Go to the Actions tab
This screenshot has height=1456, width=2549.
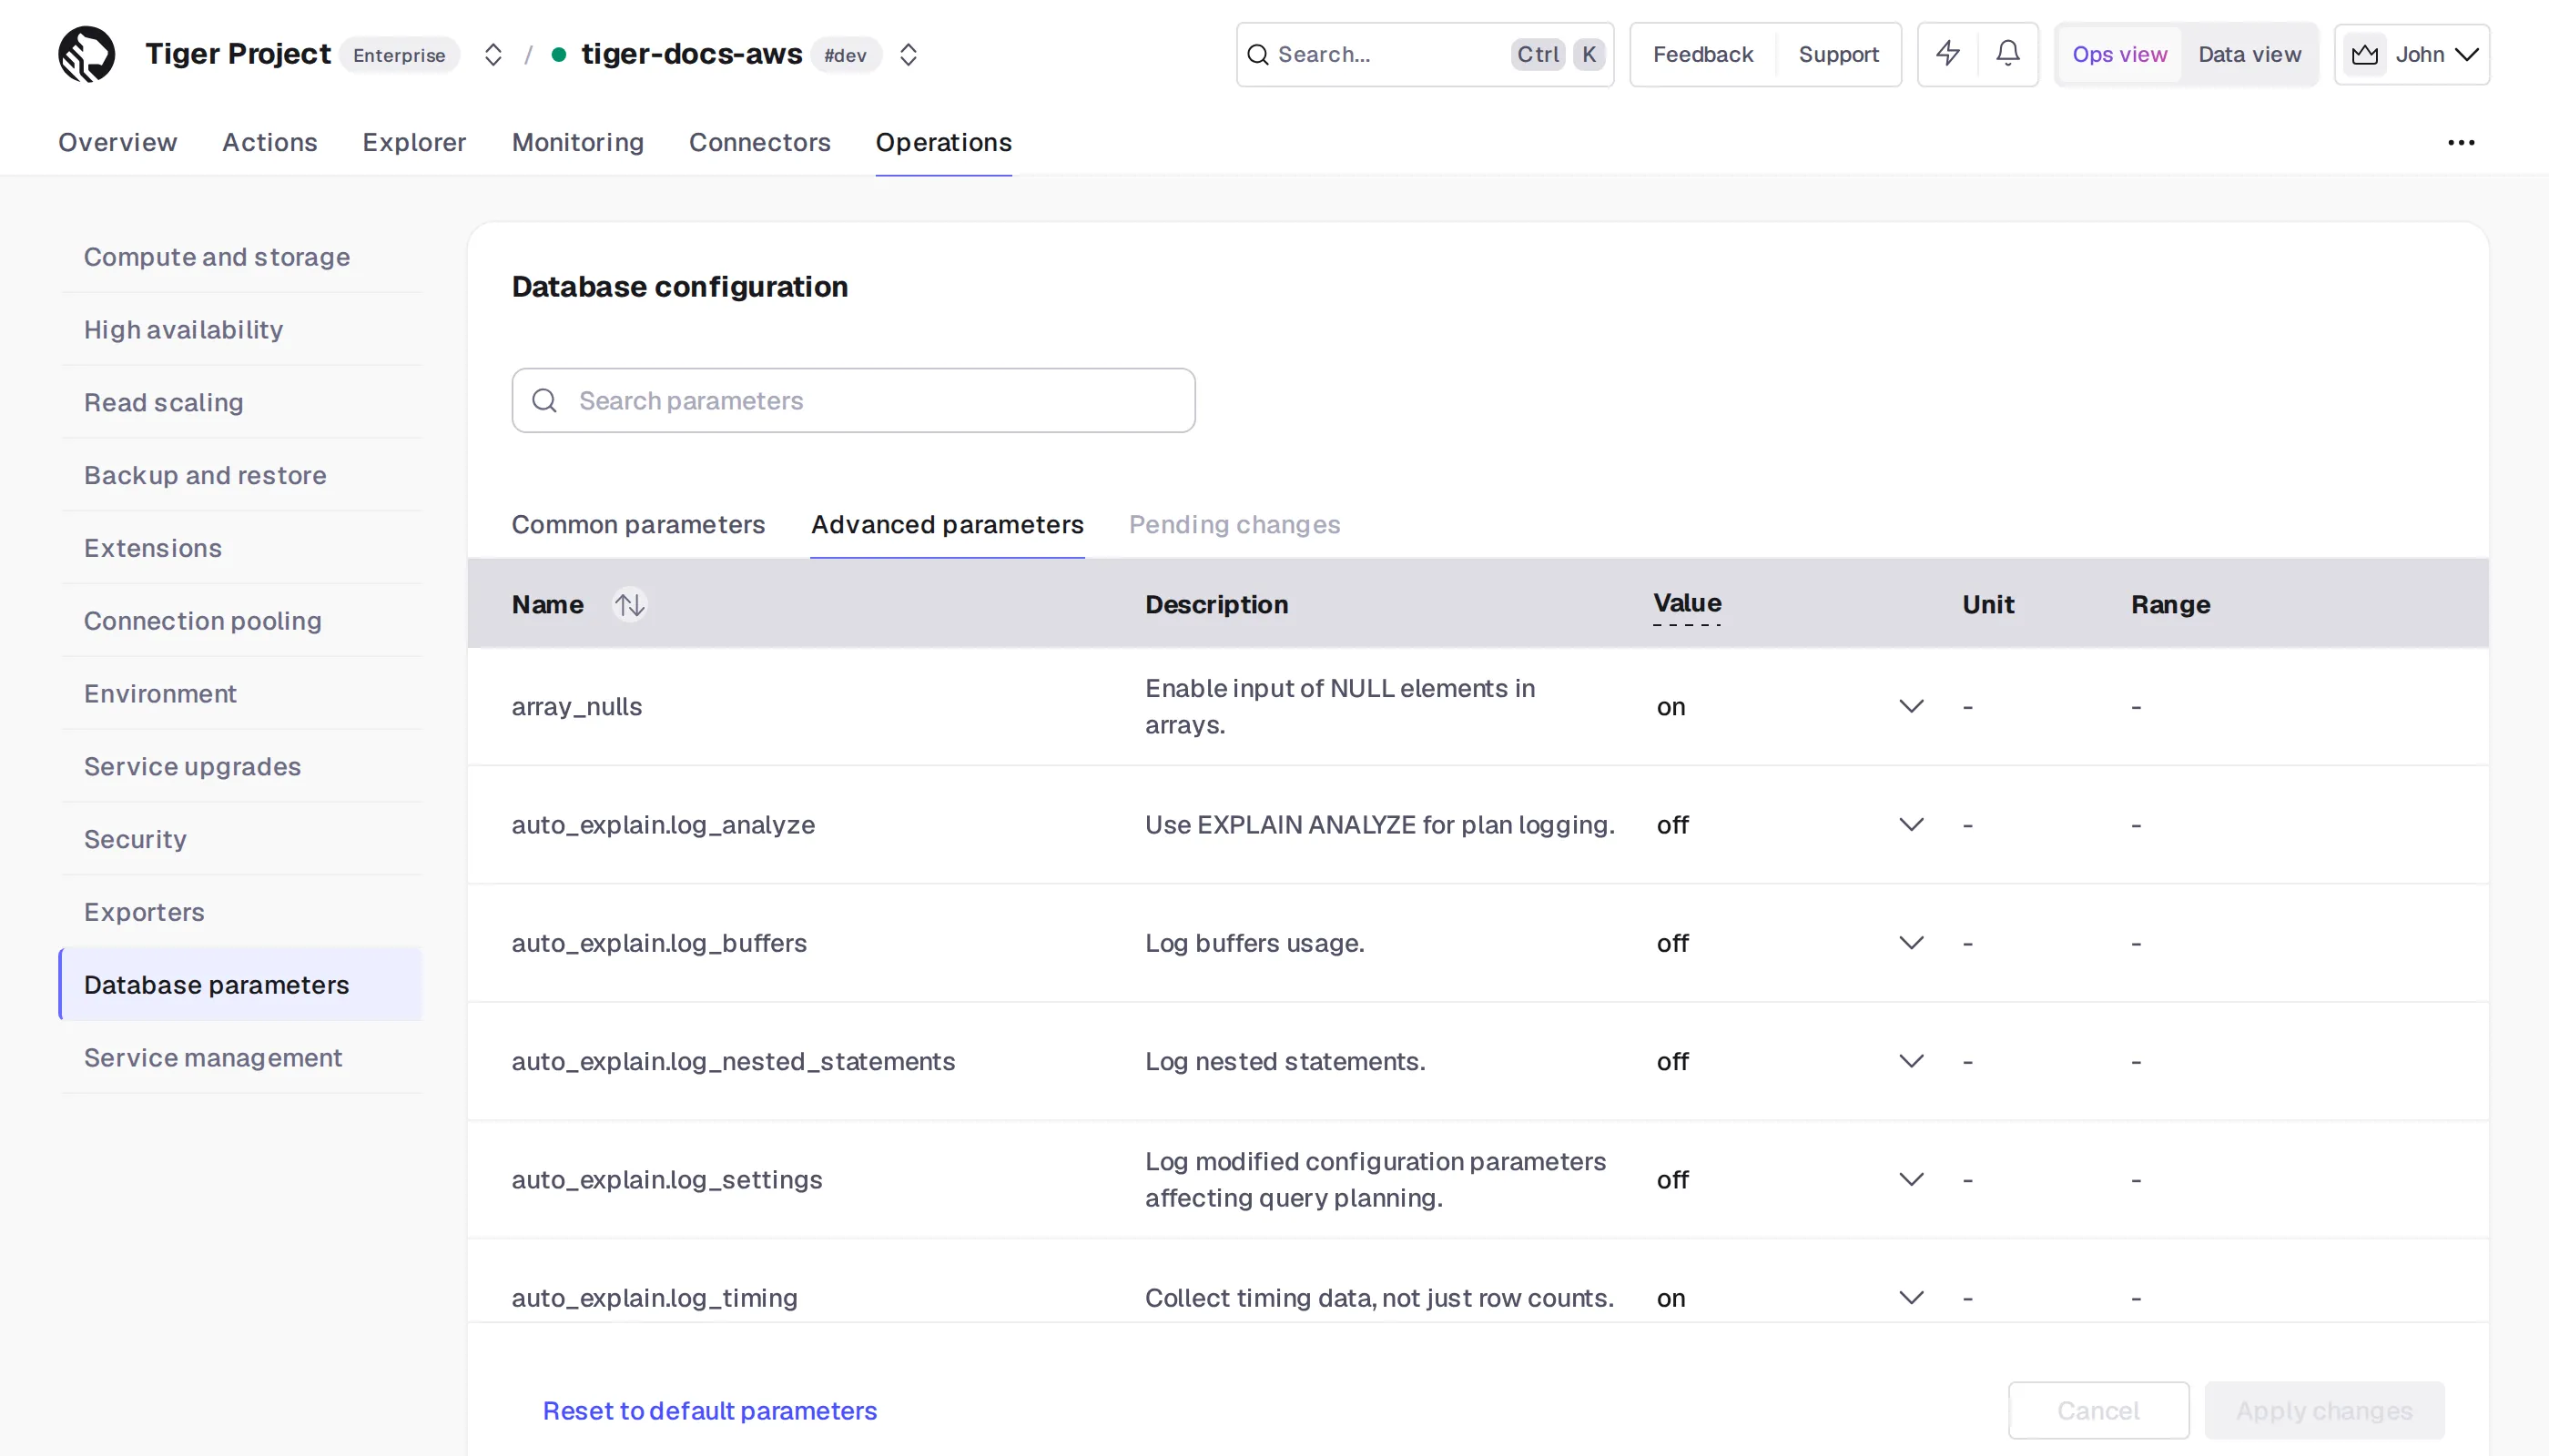(270, 143)
